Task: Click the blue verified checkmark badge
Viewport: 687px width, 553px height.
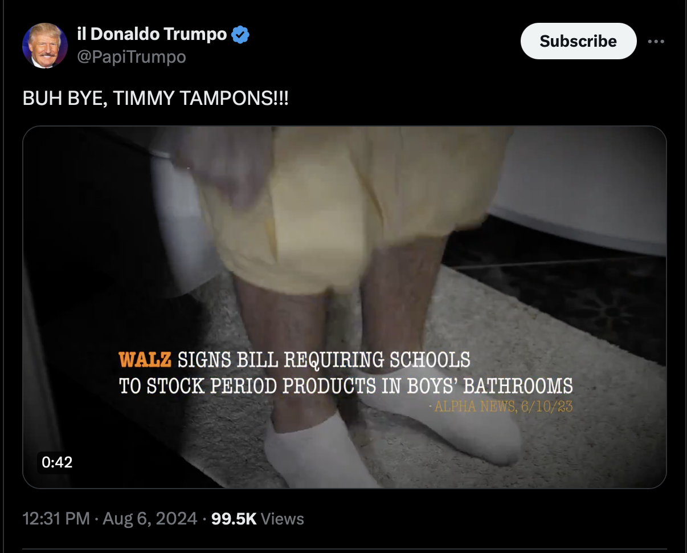Action: click(240, 35)
